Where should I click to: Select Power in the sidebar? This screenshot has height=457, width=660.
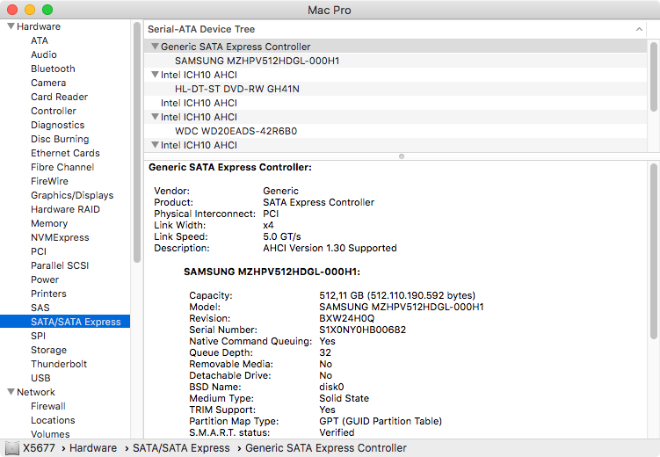(45, 279)
